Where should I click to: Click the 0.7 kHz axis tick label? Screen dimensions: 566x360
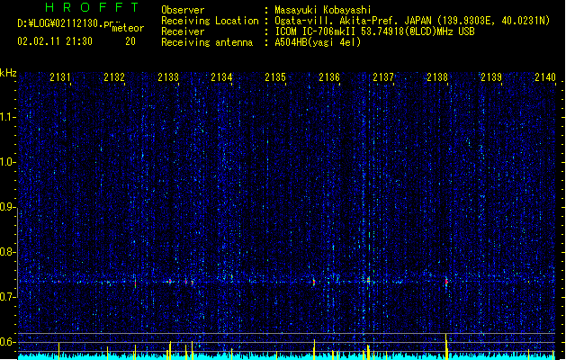pos(8,297)
